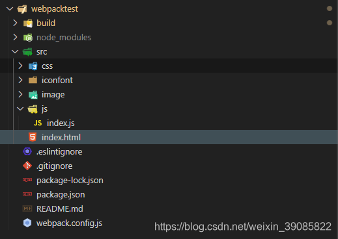Collapse the webpacktest root folder
The width and height of the screenshot is (338, 239).
pyautogui.click(x=10, y=8)
